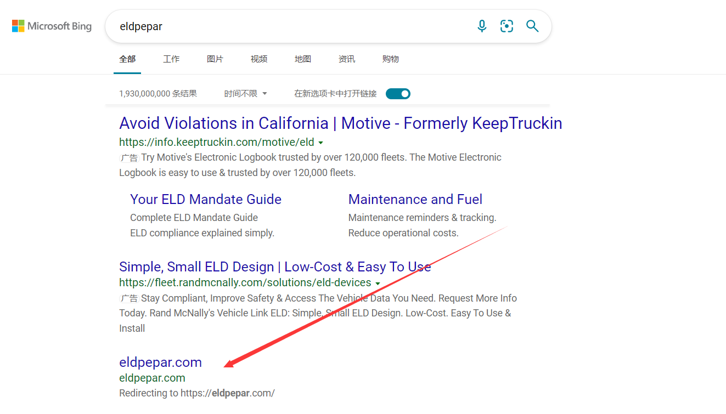Click green eldpepar.com URL text
This screenshot has height=414, width=726.
152,378
